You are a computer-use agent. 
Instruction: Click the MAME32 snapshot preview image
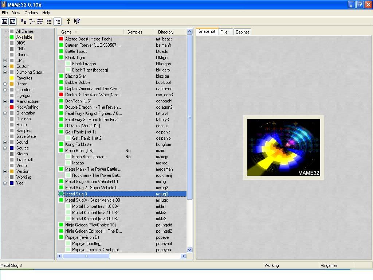(x=283, y=147)
